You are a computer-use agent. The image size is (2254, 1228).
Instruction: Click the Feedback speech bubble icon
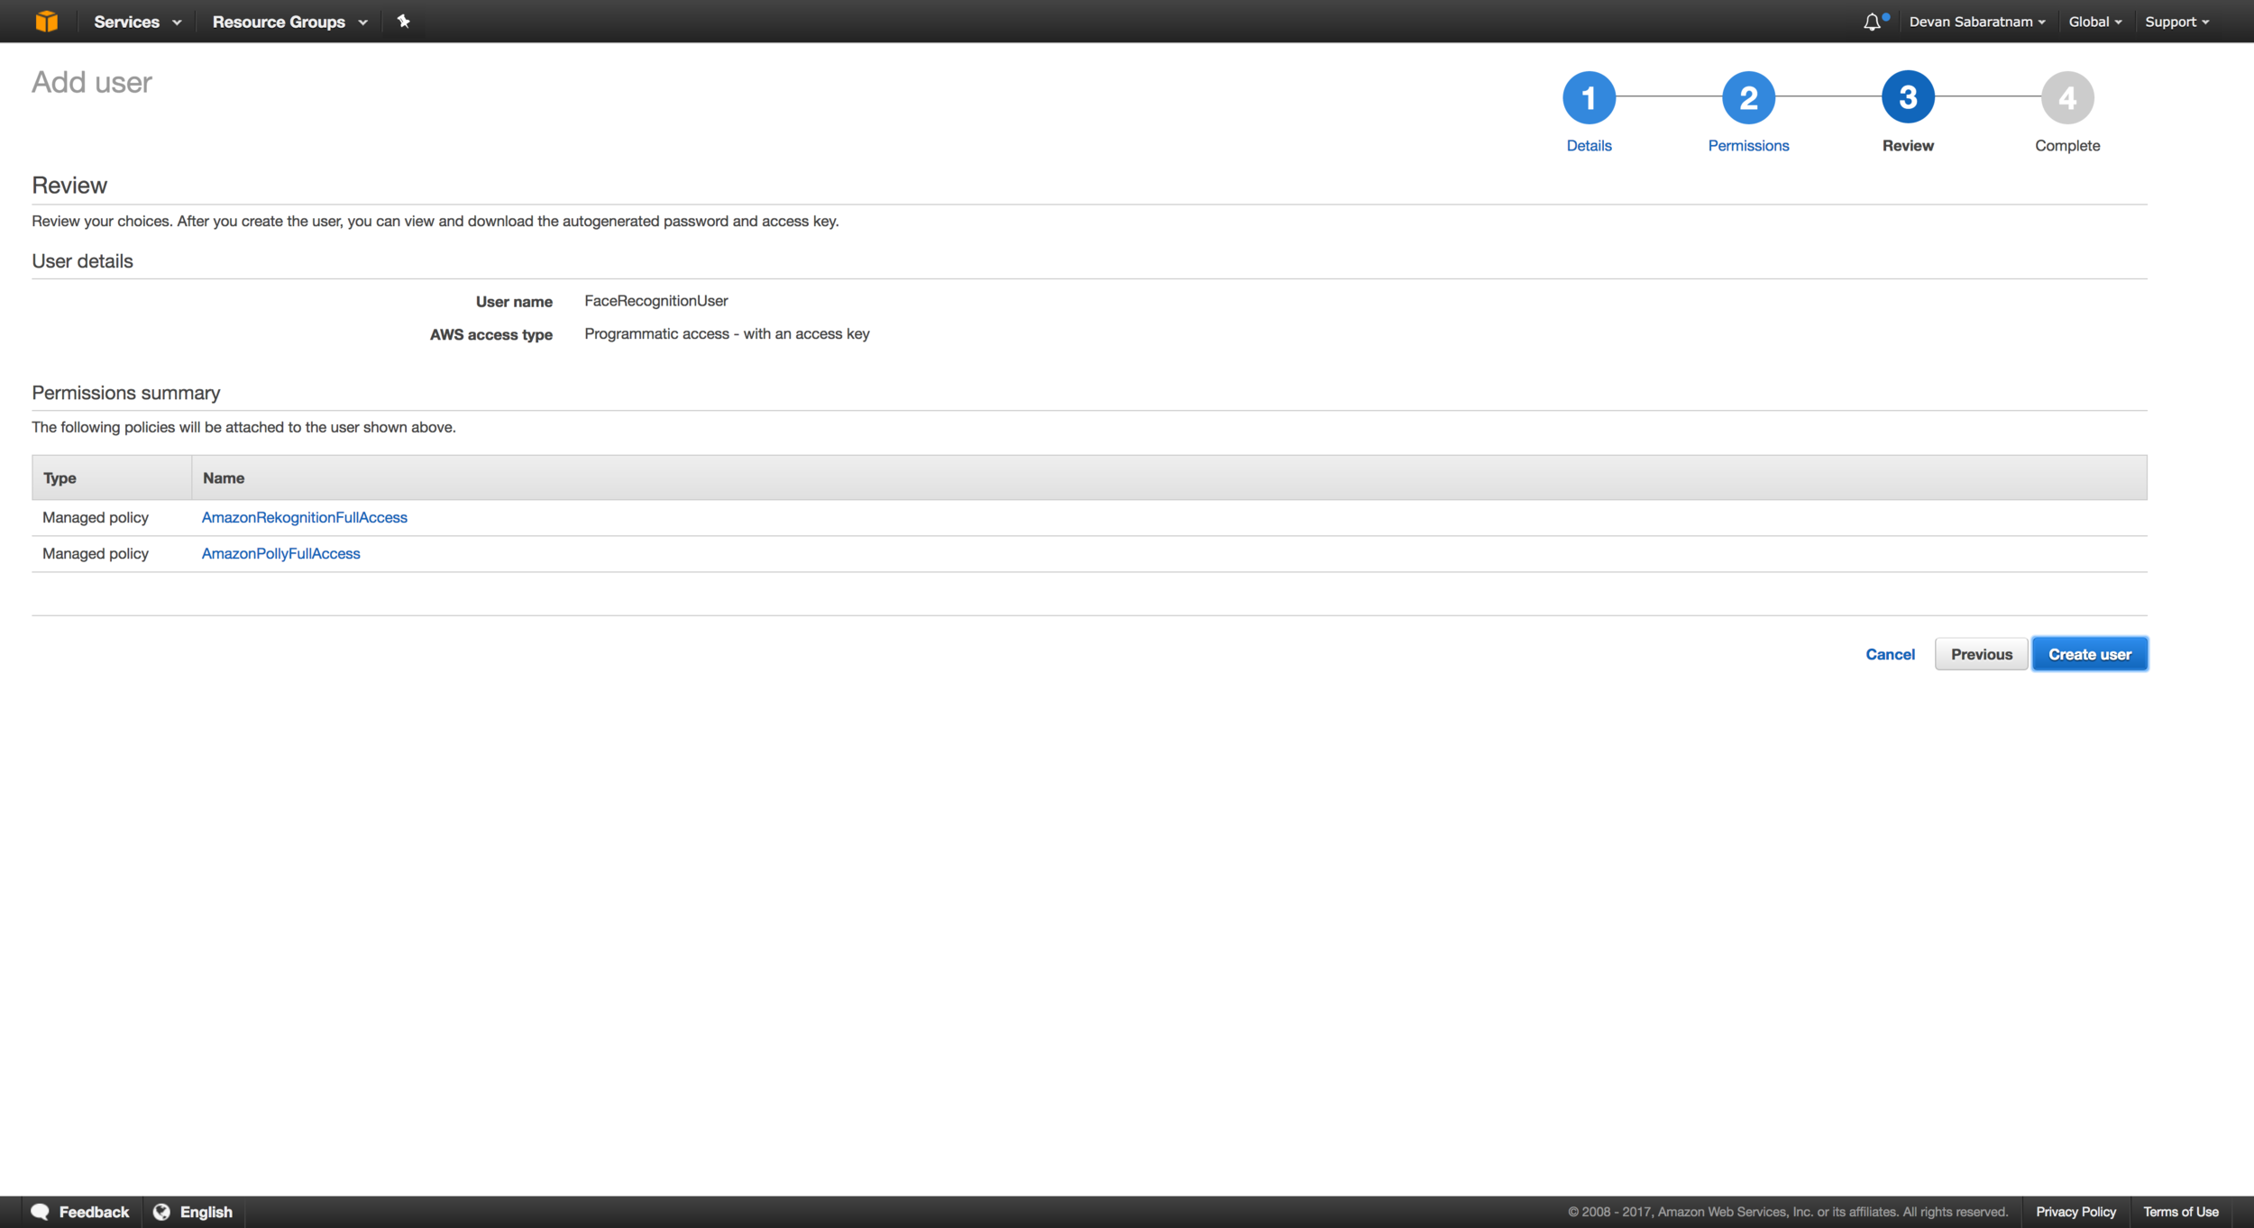40,1211
